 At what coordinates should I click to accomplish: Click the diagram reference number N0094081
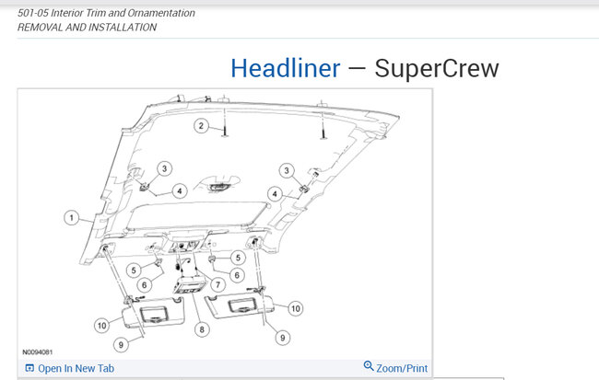click(x=37, y=352)
